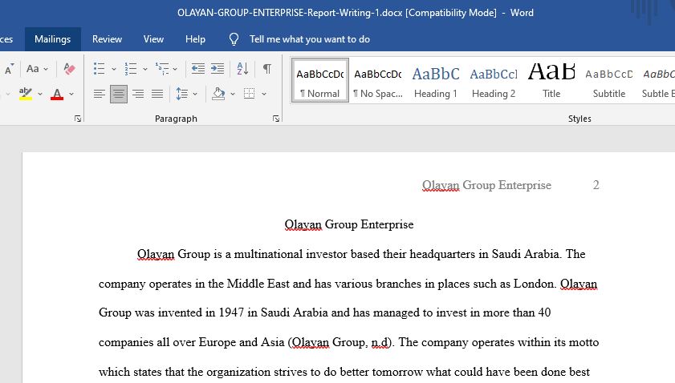
Task: Click the word 'London' in document
Action: 534,284
